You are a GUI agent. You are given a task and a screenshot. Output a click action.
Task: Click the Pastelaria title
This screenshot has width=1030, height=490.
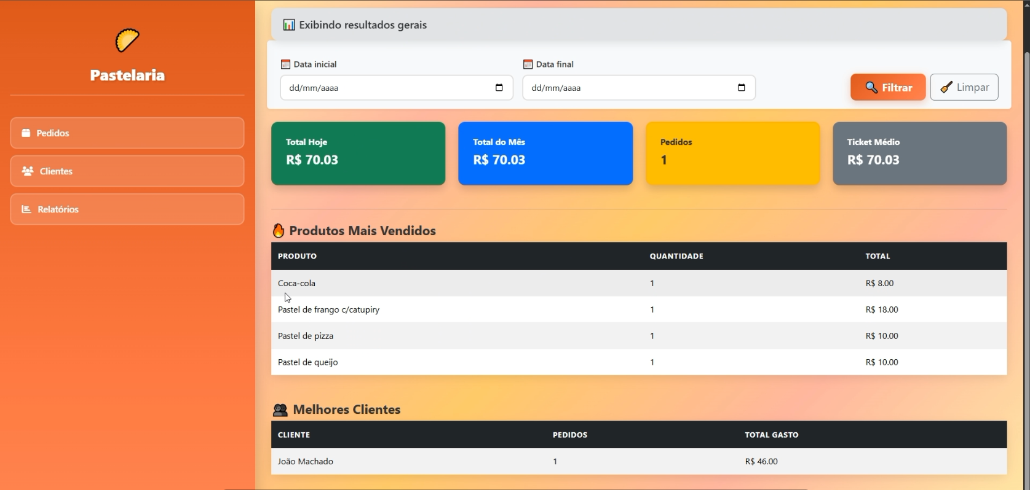coord(127,76)
